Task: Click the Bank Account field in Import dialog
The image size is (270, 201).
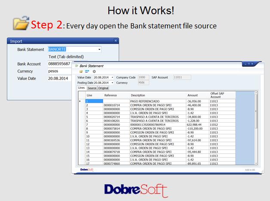Action: 60,64
